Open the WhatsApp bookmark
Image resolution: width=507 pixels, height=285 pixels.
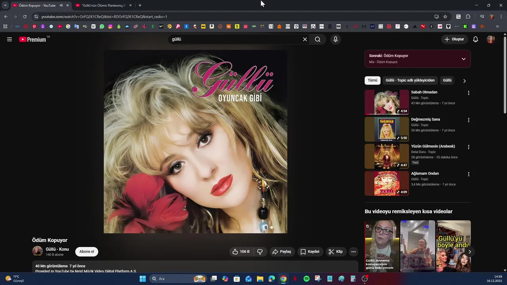pos(102,27)
